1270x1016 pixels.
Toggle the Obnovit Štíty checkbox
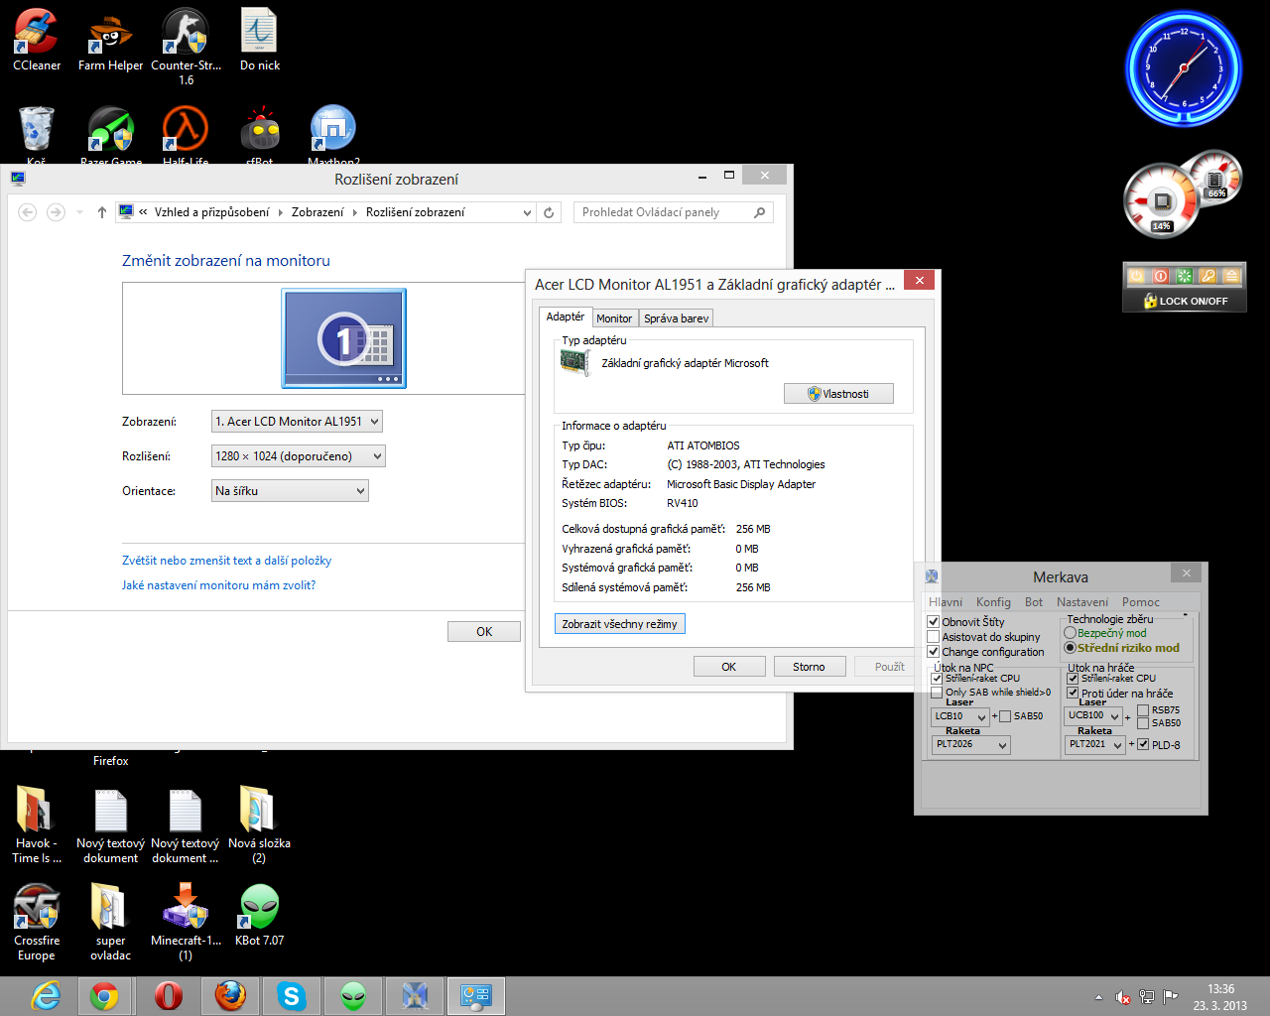[934, 622]
